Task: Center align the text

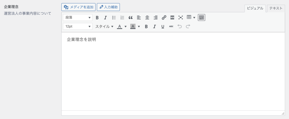Action: coord(147,17)
